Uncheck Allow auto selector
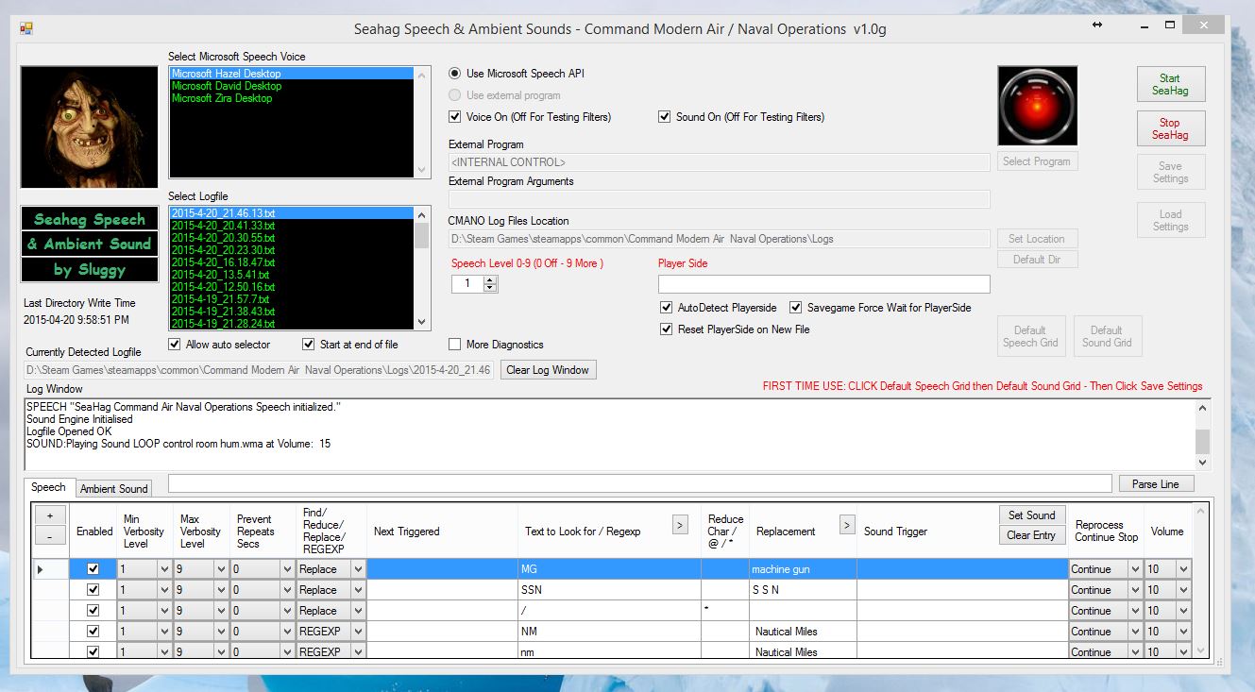This screenshot has width=1255, height=692. pyautogui.click(x=175, y=345)
